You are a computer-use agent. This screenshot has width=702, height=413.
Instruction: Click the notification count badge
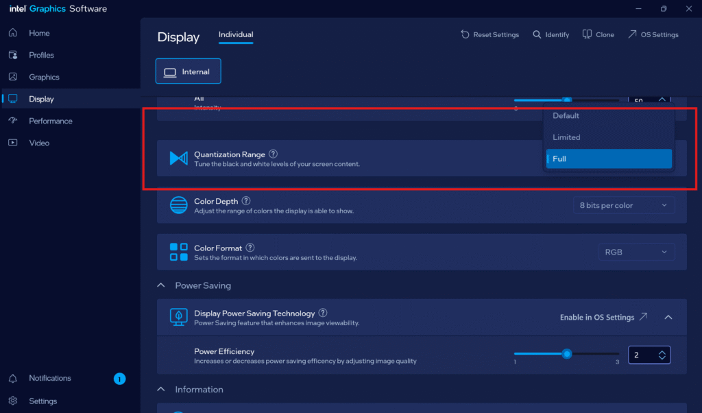coord(119,379)
